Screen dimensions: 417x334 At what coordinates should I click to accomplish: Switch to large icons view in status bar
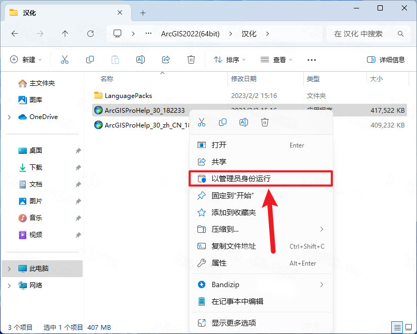409,327
